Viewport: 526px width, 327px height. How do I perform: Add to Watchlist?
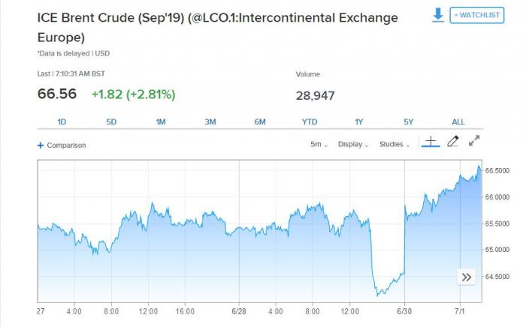pos(477,15)
